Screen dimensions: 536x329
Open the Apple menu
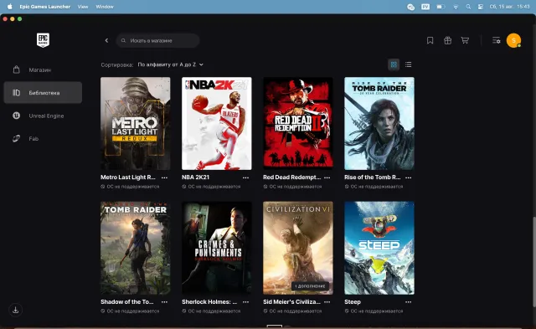9,7
